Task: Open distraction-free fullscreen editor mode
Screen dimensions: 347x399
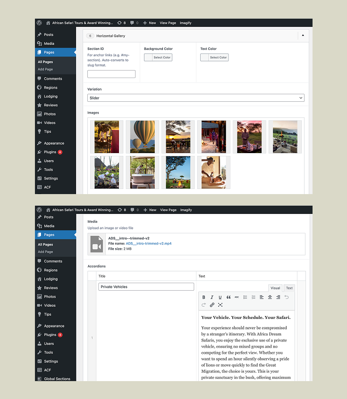Action: point(220,305)
